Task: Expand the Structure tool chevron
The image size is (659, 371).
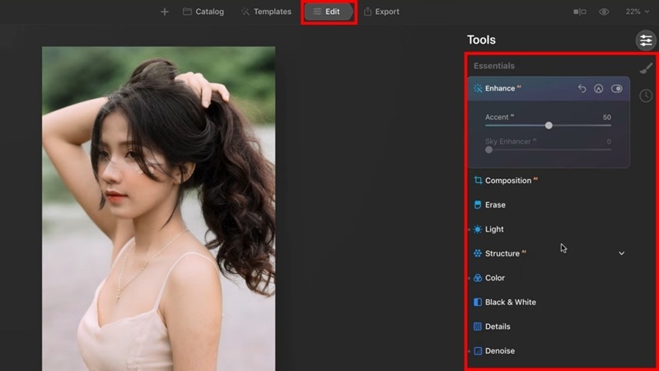Action: (621, 253)
